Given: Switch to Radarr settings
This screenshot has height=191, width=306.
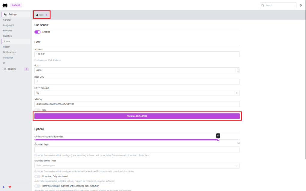Looking at the screenshot, I should [x=16, y=47].
